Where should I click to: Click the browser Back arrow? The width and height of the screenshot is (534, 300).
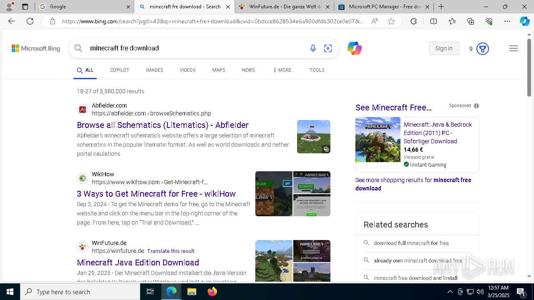point(12,21)
